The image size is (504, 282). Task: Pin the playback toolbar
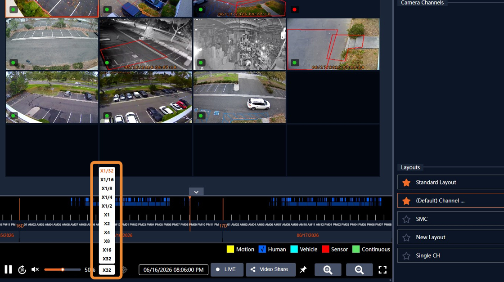303,270
